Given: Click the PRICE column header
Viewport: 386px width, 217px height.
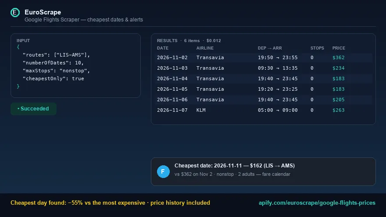Looking at the screenshot, I should click(x=339, y=48).
